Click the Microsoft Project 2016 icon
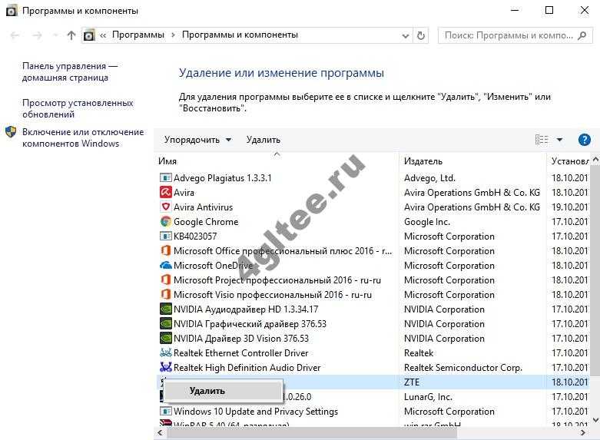 coord(165,280)
